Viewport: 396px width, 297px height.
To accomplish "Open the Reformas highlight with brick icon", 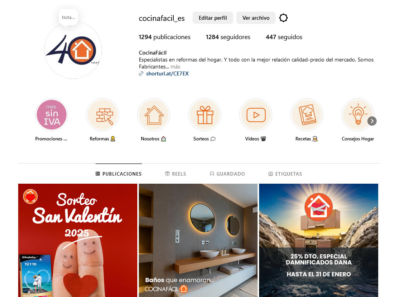I will tap(103, 114).
